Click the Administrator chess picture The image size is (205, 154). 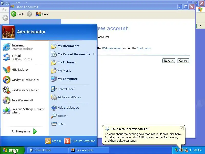click(x=8, y=32)
